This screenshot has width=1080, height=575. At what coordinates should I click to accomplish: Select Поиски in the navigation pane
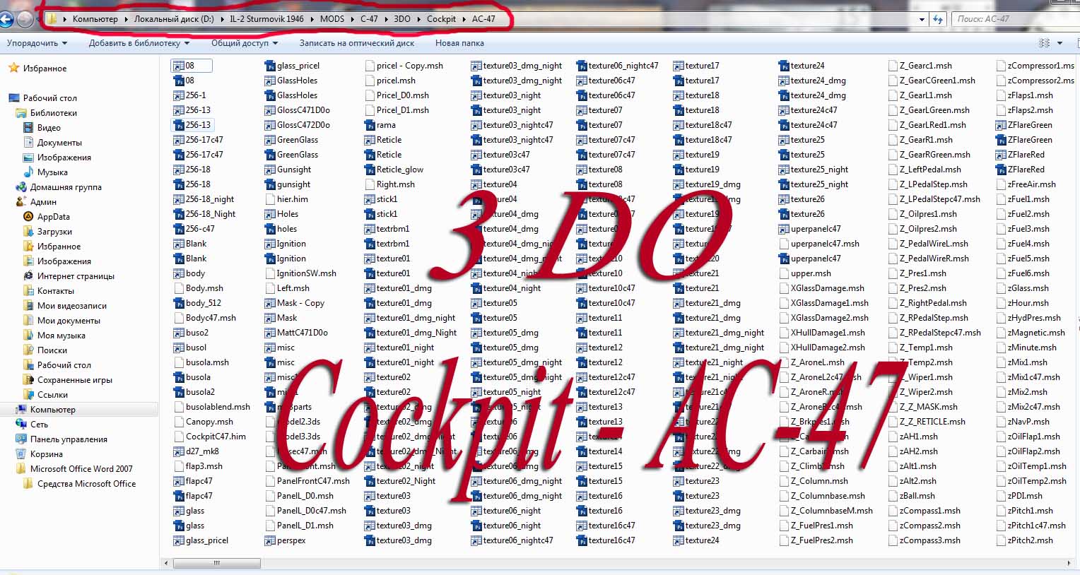[52, 350]
